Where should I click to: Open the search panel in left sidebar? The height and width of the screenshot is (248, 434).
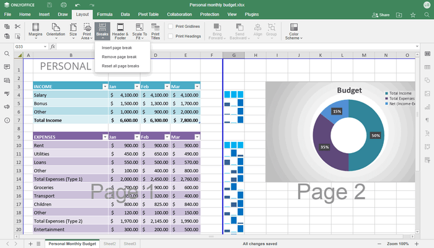coord(7,54)
